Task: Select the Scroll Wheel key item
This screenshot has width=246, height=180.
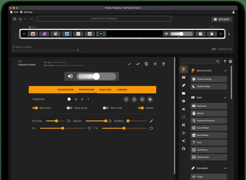Action: 209,128
